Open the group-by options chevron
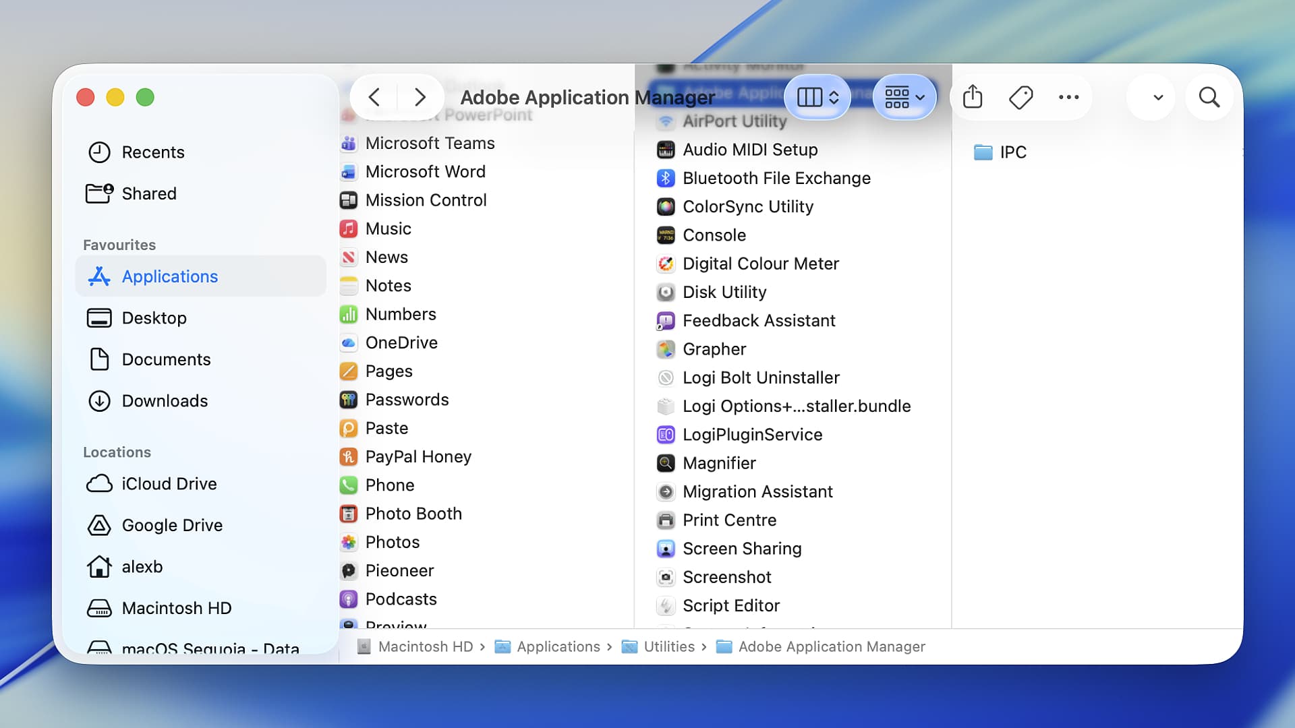Screen dimensions: 1295x728 click(921, 97)
